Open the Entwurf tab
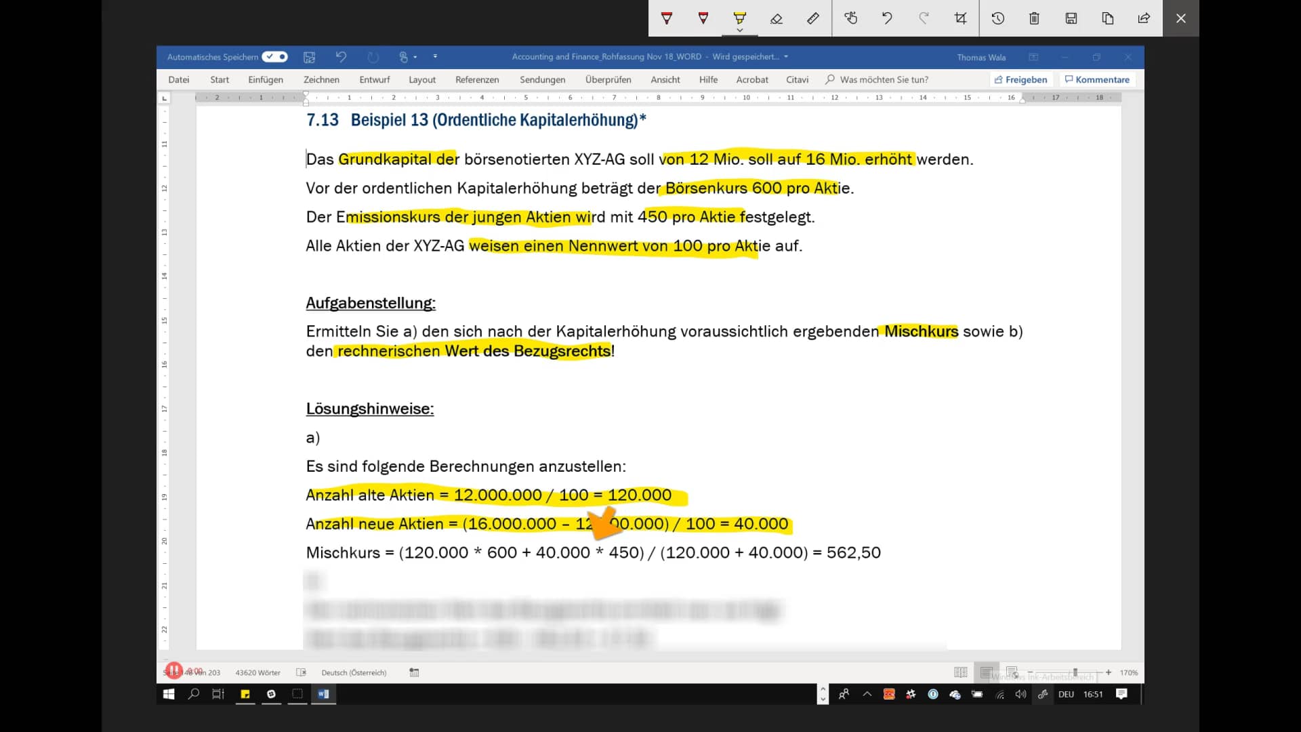 click(x=375, y=79)
